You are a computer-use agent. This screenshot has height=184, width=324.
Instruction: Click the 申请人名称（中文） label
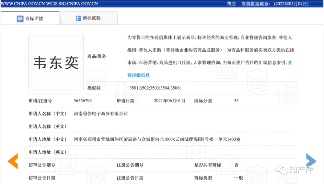point(48,114)
